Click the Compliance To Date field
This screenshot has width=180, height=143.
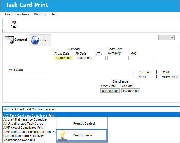[x=131, y=91]
